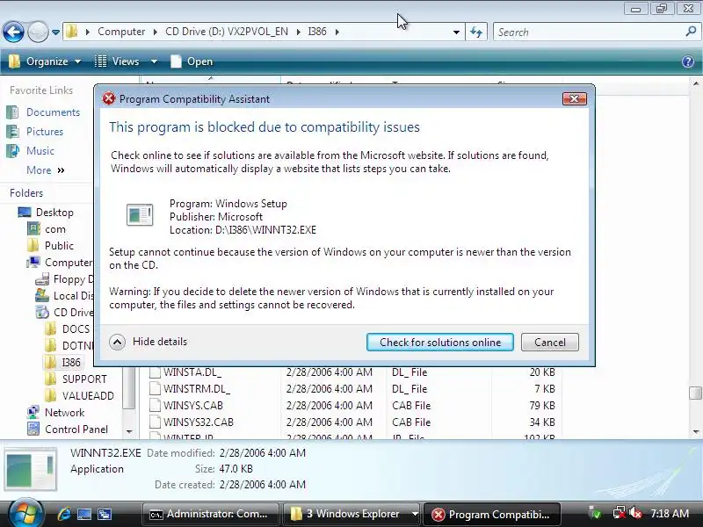Click file list scroll down arrow
The width and height of the screenshot is (703, 527).
click(695, 432)
